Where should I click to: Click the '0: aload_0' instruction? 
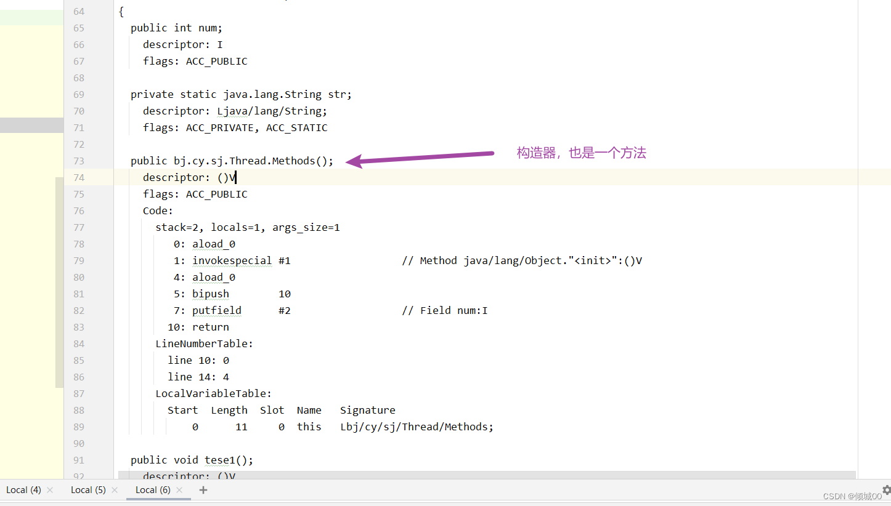pyautogui.click(x=205, y=244)
